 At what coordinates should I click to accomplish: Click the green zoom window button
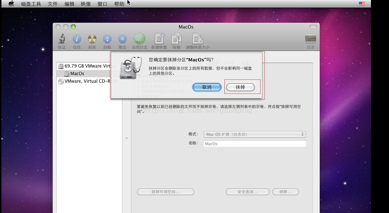pyautogui.click(x=73, y=27)
